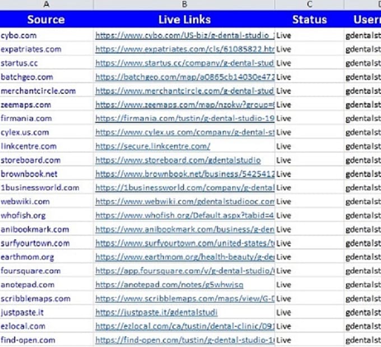The width and height of the screenshot is (381, 347).
Task: Open the surfyourtown.com united-states link
Action: point(185,243)
